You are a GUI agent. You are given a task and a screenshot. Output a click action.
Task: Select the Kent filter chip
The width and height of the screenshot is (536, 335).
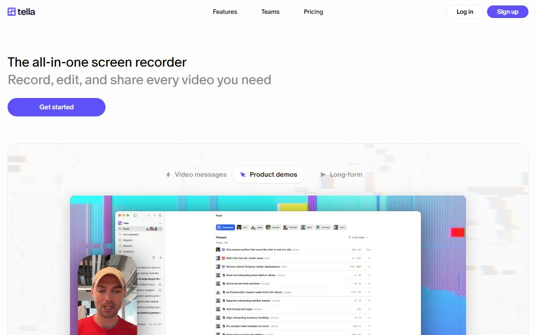[x=307, y=227]
